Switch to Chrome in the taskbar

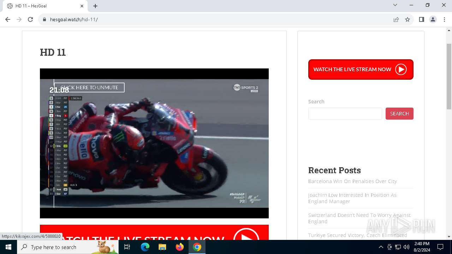pyautogui.click(x=197, y=247)
